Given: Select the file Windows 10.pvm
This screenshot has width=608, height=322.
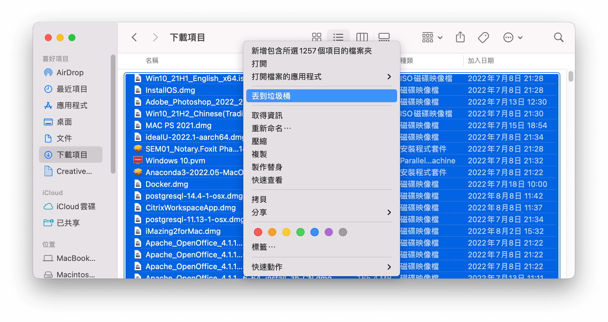Looking at the screenshot, I should click(x=175, y=161).
